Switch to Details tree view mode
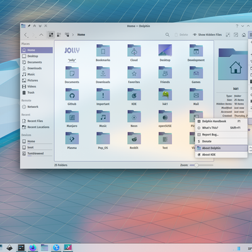252x252 pixels. 67,35
